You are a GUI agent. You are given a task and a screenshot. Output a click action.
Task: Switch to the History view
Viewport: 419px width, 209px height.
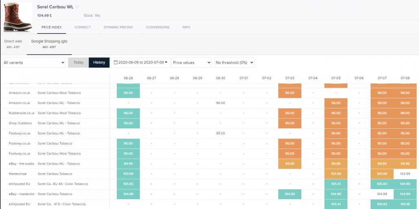(x=99, y=62)
